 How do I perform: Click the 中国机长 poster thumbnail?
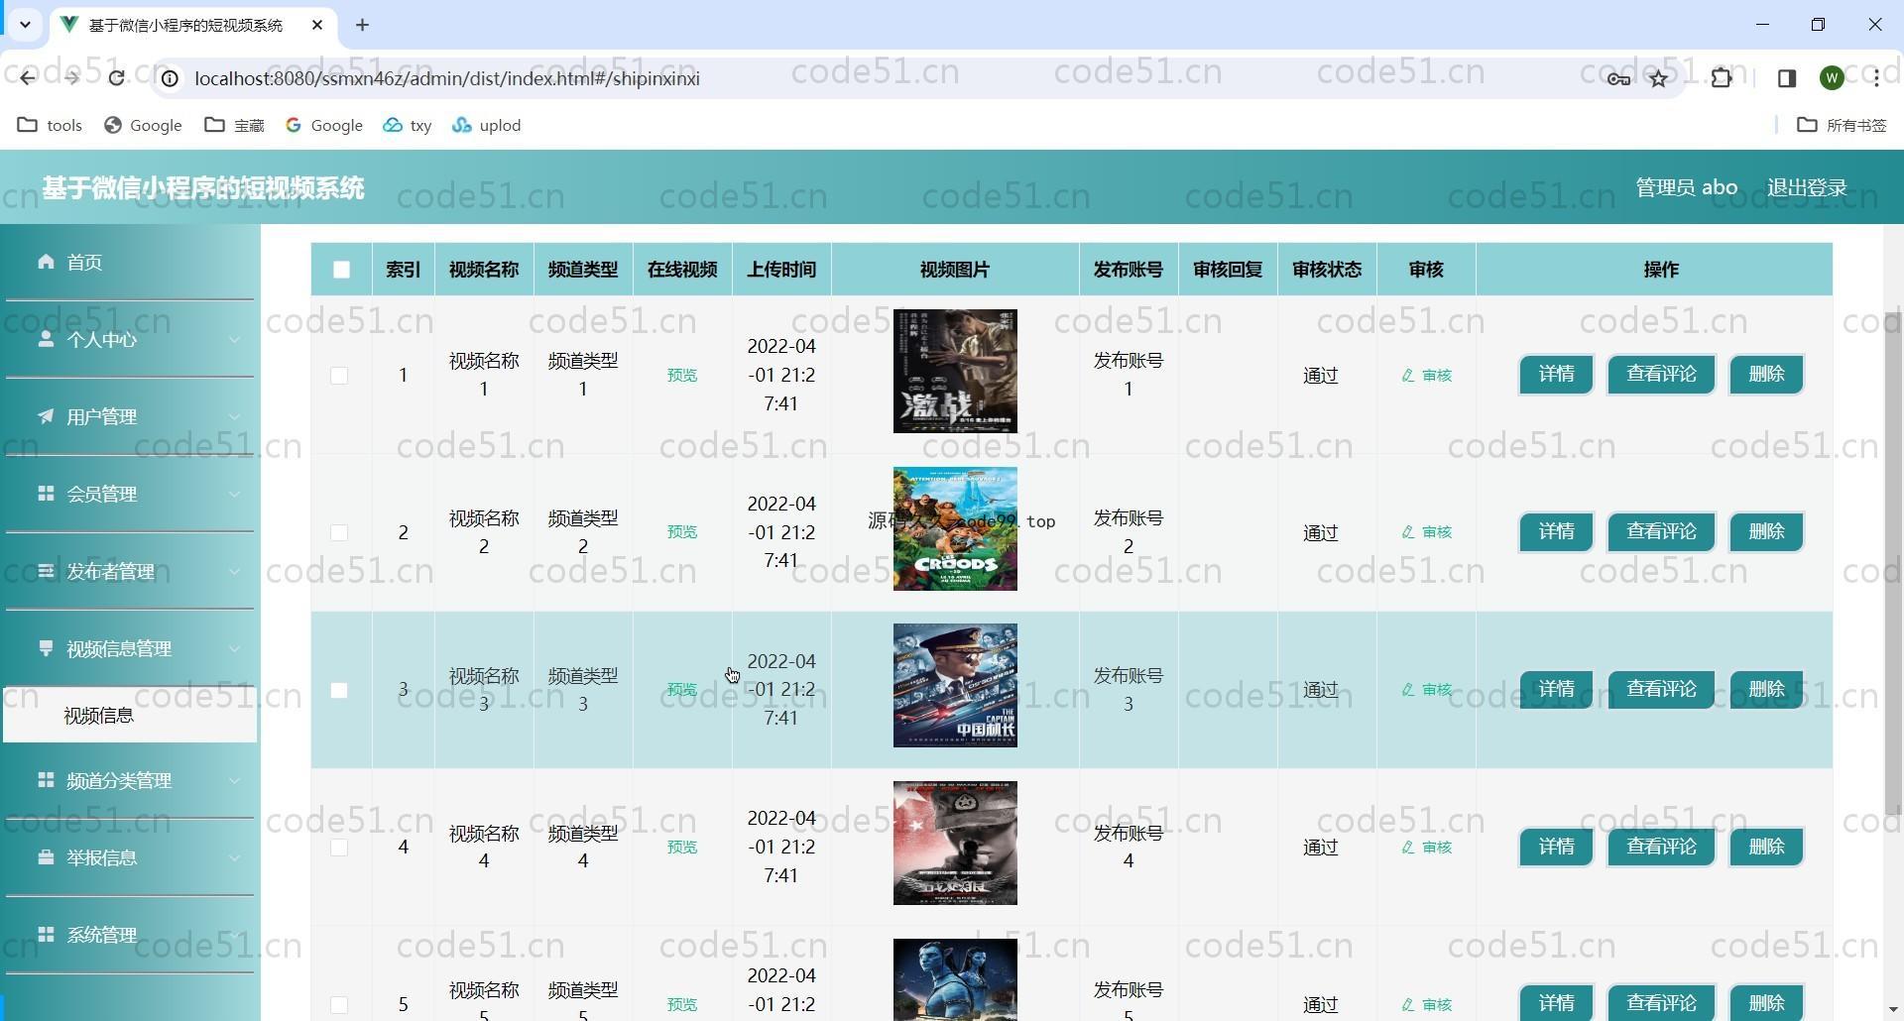pyautogui.click(x=955, y=685)
